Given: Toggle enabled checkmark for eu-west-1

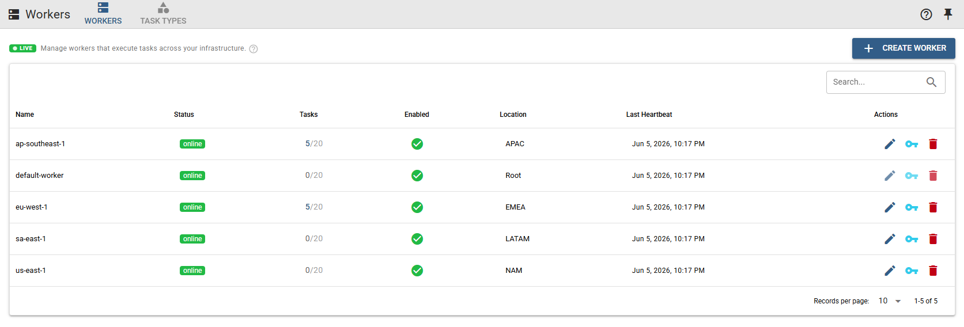Looking at the screenshot, I should tap(417, 207).
